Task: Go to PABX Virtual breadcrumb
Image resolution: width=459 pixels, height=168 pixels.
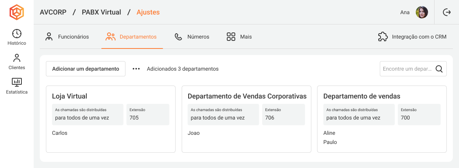Action: click(101, 12)
